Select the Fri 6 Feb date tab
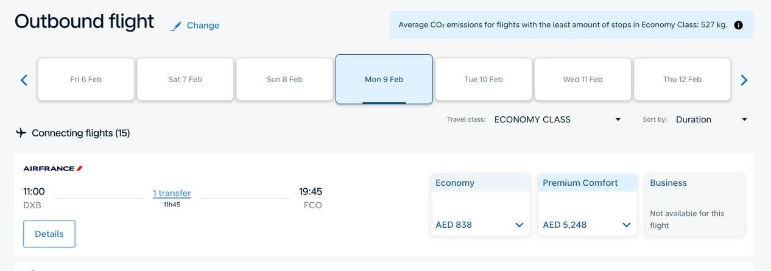 click(86, 79)
